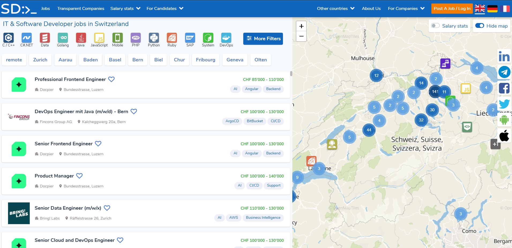512x248 pixels.
Task: Open the Product Manager job listing
Action: [54, 176]
